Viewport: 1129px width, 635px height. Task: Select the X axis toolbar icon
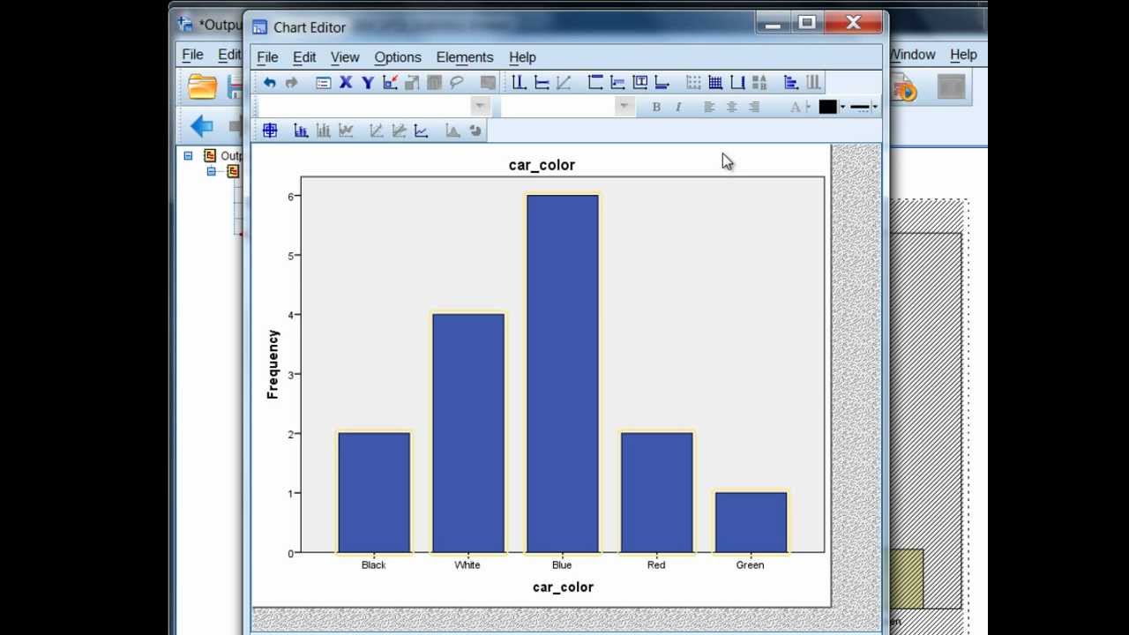[346, 82]
